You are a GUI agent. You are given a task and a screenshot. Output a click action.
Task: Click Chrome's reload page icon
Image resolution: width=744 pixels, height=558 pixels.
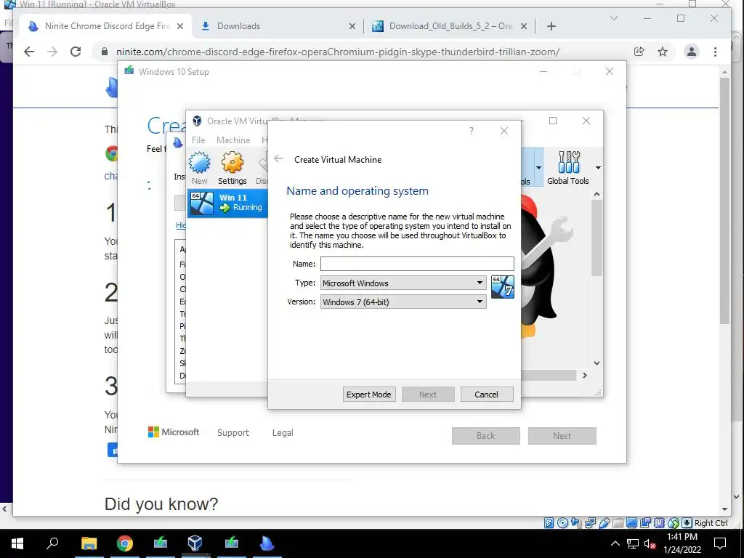pyautogui.click(x=76, y=52)
